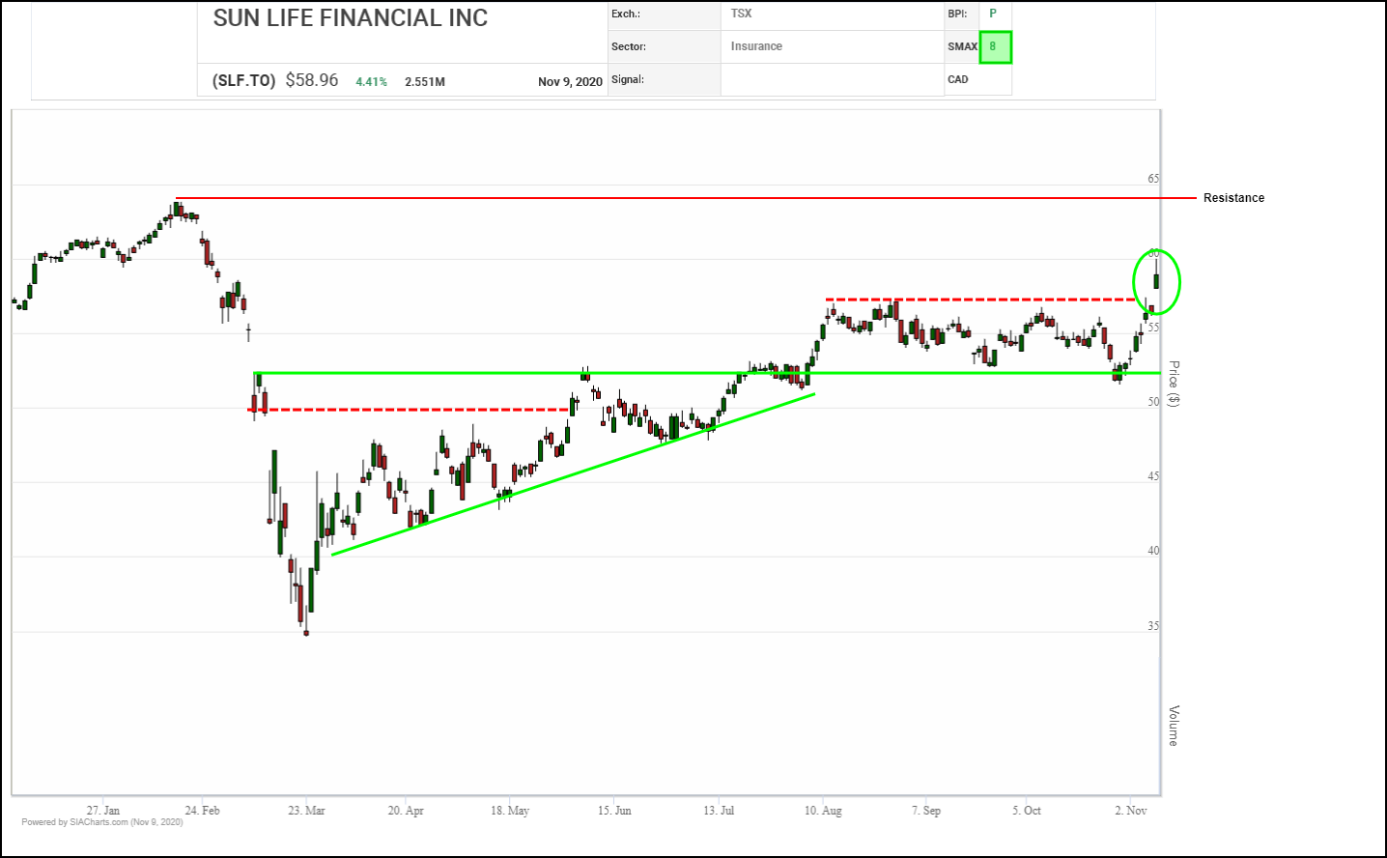Click the $58.96 price quote
1387x858 pixels.
point(312,80)
